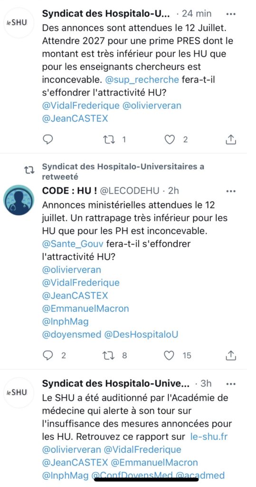Open the le SHU avatar on 3h tweet
The height and width of the screenshot is (487, 256).
[19, 392]
